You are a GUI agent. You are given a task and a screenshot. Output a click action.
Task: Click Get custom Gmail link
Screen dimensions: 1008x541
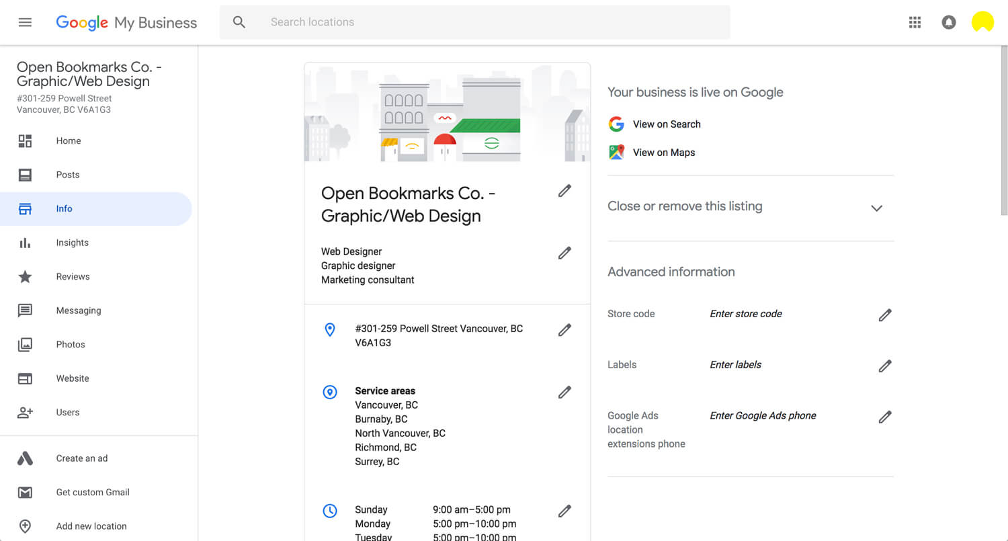[x=93, y=492]
